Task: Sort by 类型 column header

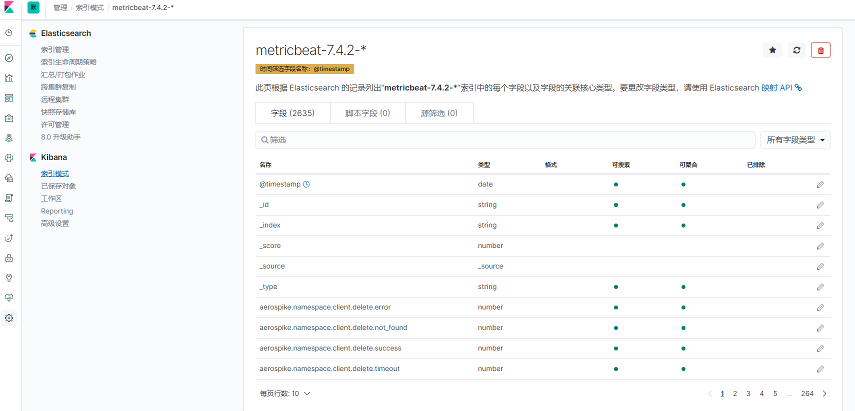Action: click(484, 164)
